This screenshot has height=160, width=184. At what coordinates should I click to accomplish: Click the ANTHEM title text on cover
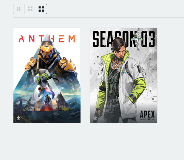point(47,39)
